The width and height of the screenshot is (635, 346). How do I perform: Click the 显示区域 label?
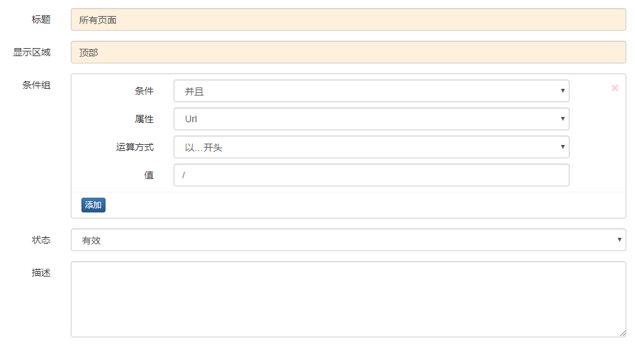pyautogui.click(x=31, y=52)
